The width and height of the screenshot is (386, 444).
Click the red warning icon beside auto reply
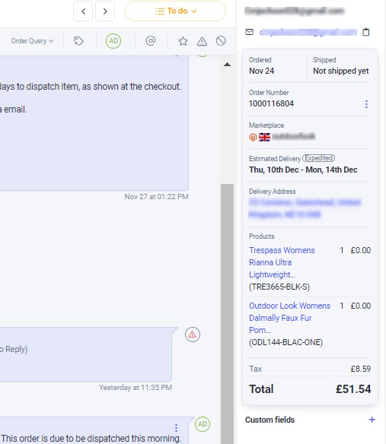[193, 335]
